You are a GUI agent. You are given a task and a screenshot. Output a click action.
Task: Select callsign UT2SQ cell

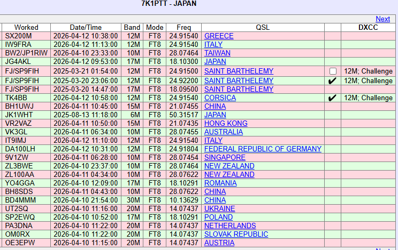pos(26,209)
